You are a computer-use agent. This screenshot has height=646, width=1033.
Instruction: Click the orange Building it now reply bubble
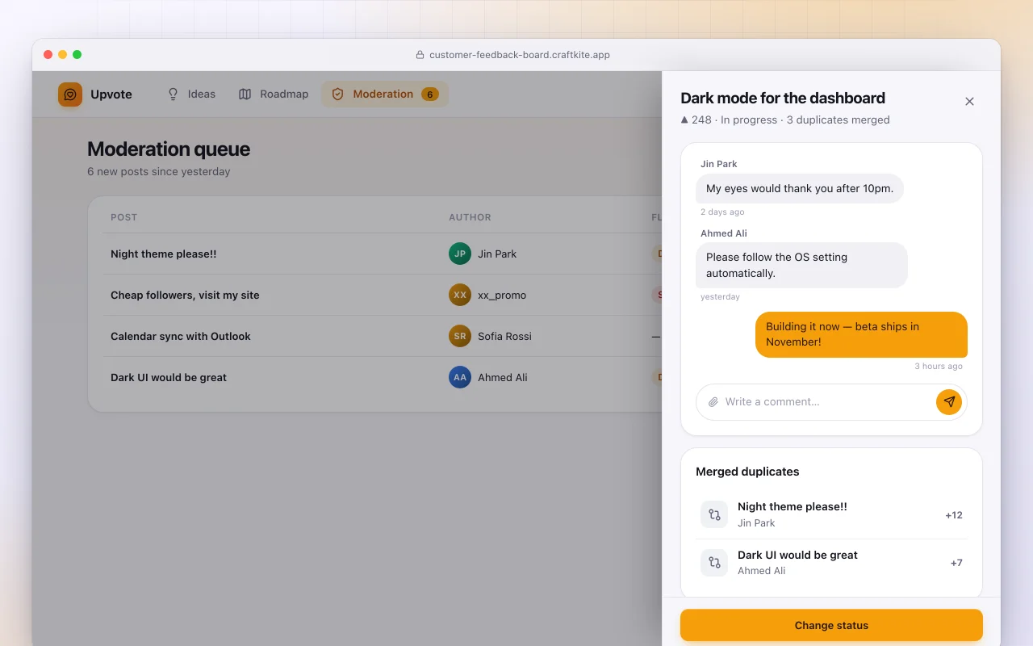click(x=861, y=334)
